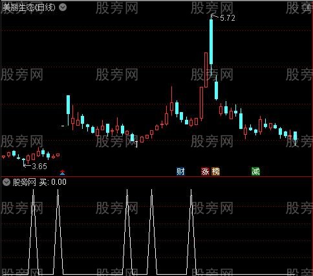Click the 5.72 high price label

(228, 18)
